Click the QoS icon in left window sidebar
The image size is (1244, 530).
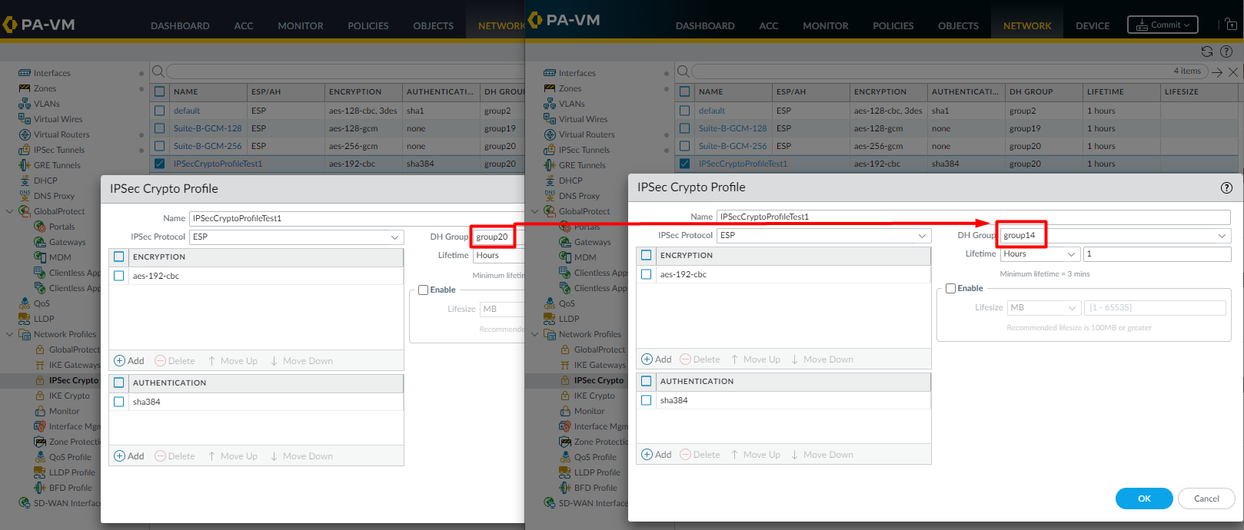[25, 303]
